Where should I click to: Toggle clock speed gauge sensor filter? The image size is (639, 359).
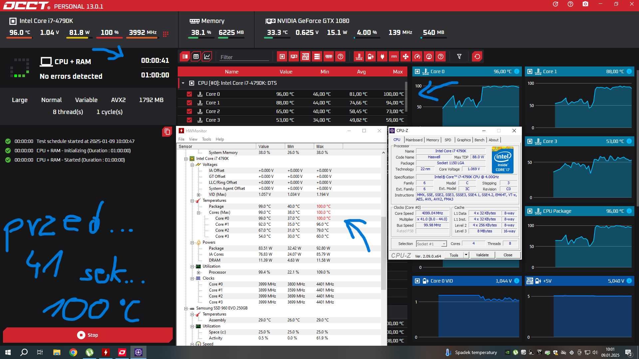pyautogui.click(x=417, y=57)
